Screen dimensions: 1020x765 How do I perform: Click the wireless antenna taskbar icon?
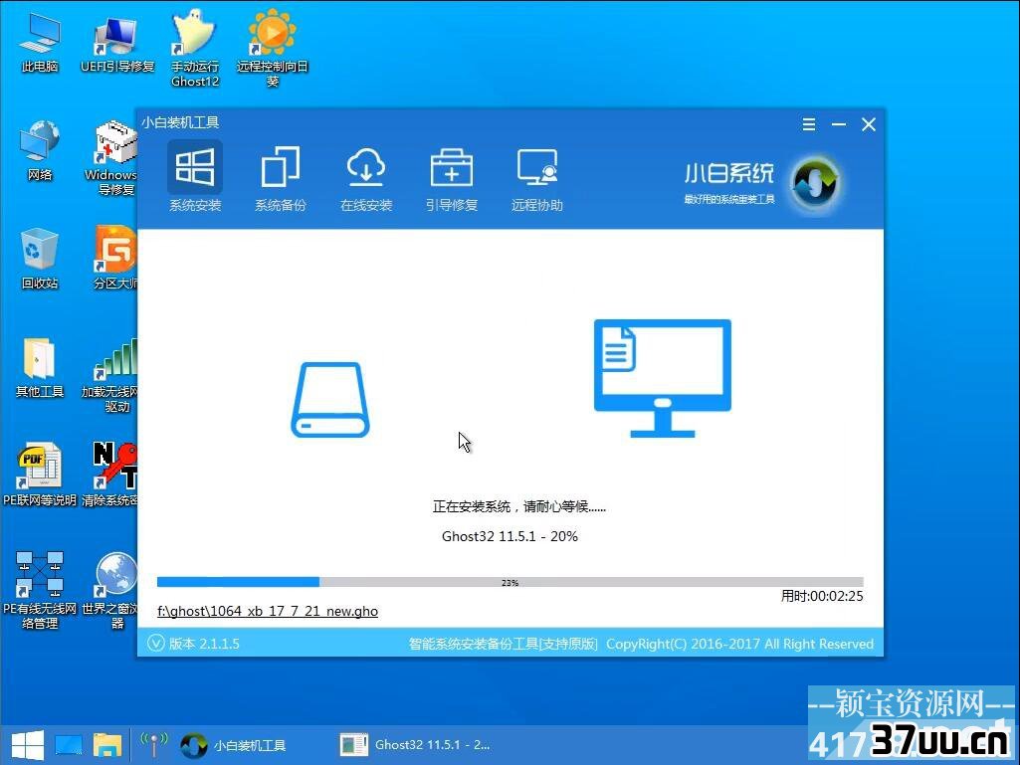[154, 745]
